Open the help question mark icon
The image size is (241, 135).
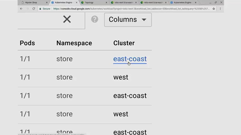(95, 19)
